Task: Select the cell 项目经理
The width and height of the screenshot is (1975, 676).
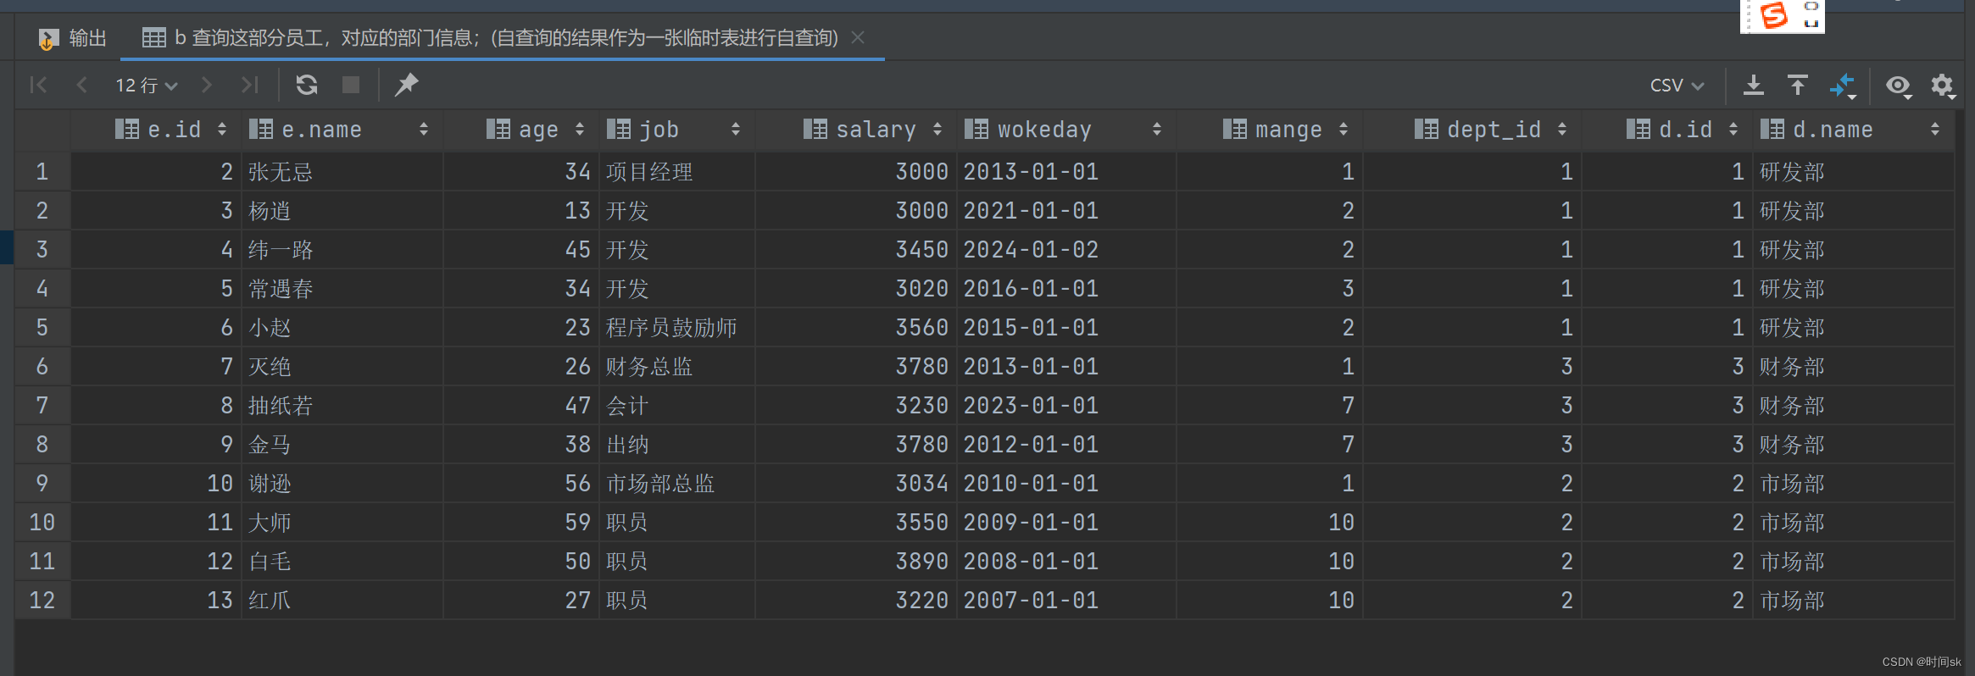Action: pyautogui.click(x=677, y=172)
